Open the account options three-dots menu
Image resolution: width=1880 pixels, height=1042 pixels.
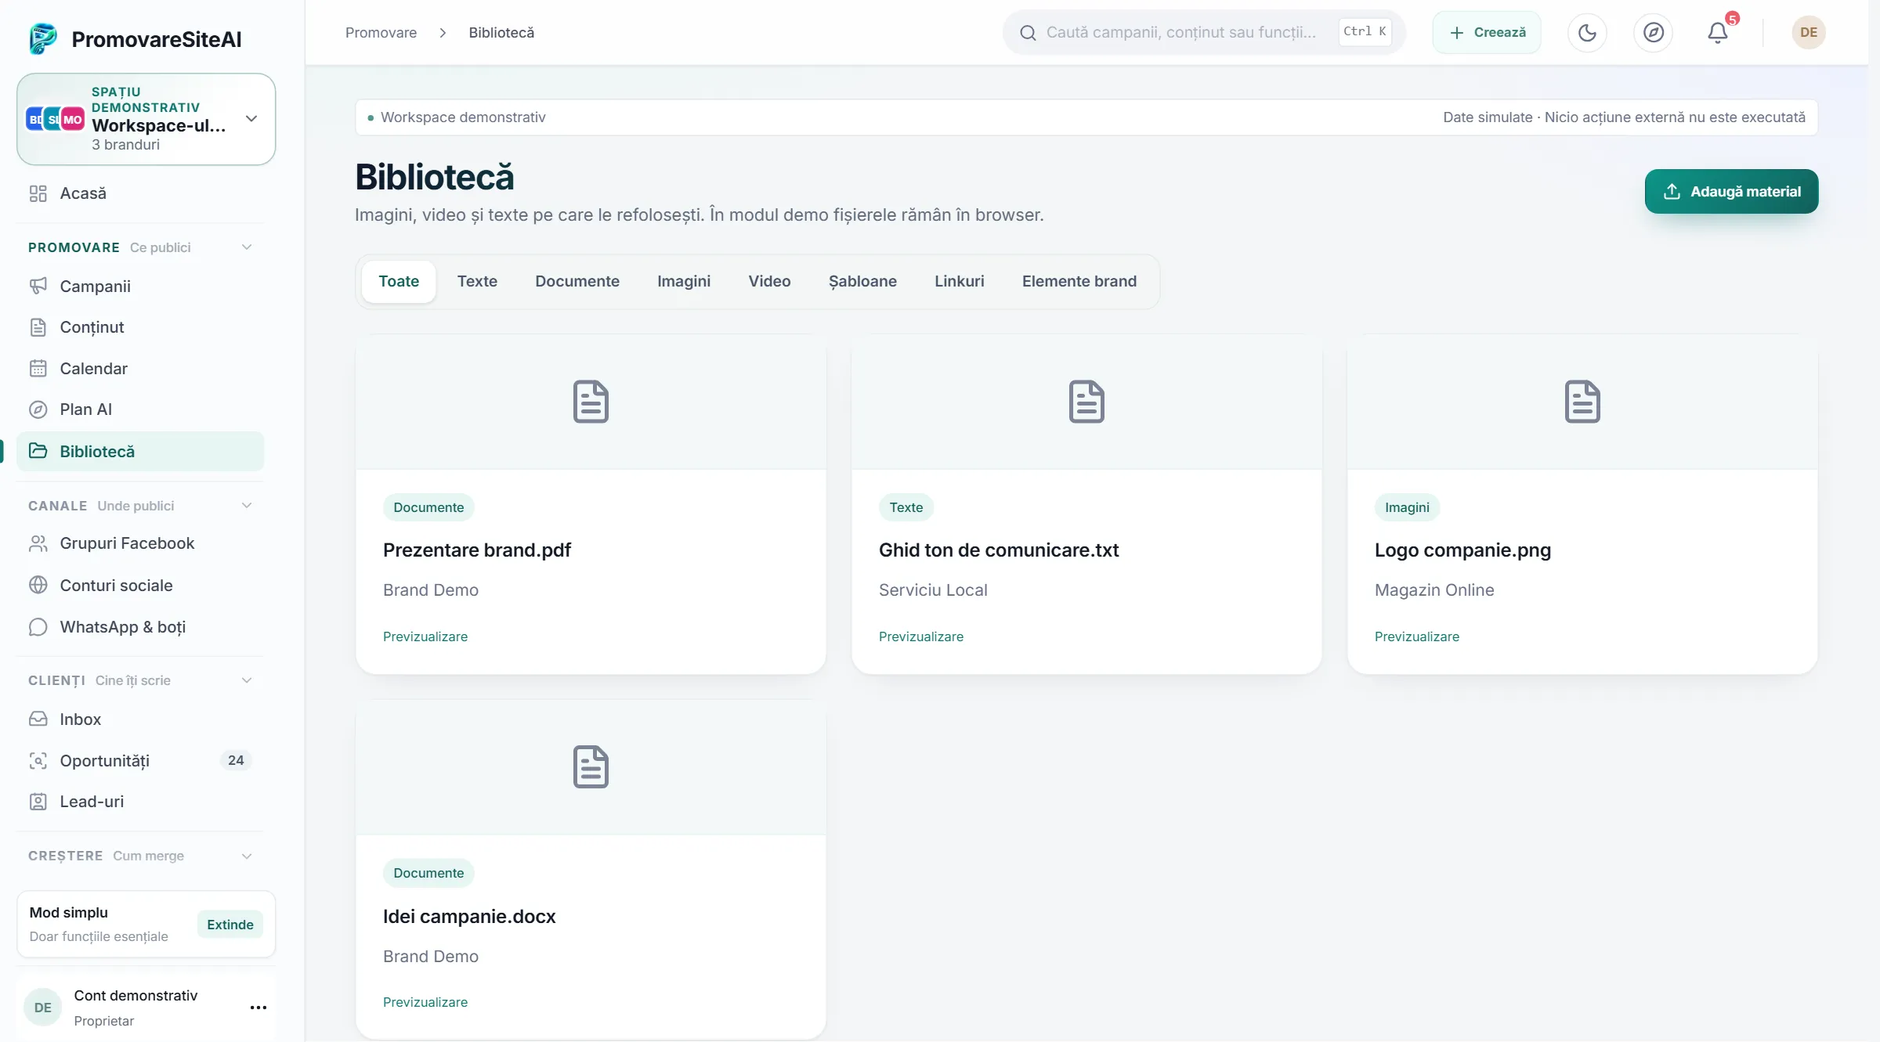pyautogui.click(x=258, y=1008)
